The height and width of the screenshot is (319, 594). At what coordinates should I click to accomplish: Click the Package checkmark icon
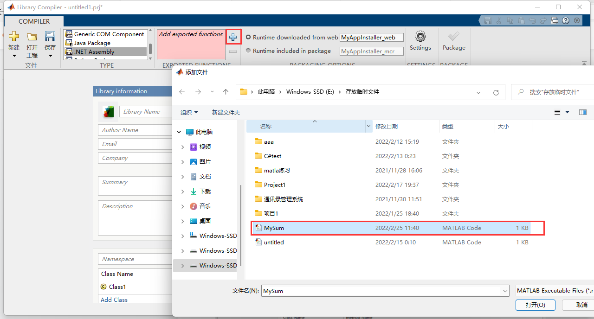click(453, 36)
